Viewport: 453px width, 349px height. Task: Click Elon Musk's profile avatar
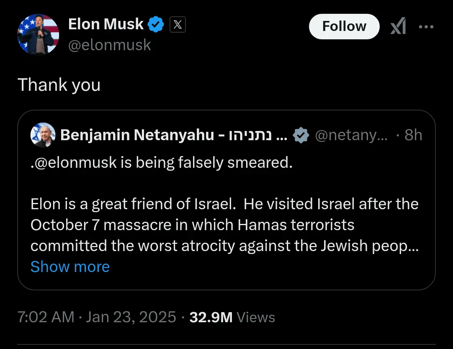[x=38, y=34]
